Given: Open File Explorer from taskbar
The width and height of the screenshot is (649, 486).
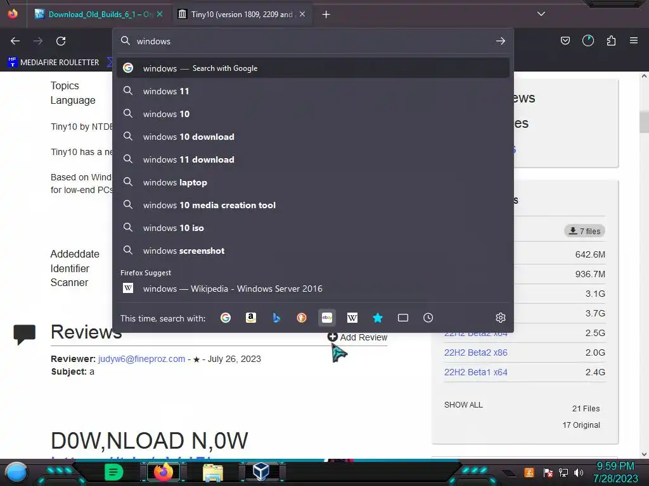Looking at the screenshot, I should pos(213,472).
